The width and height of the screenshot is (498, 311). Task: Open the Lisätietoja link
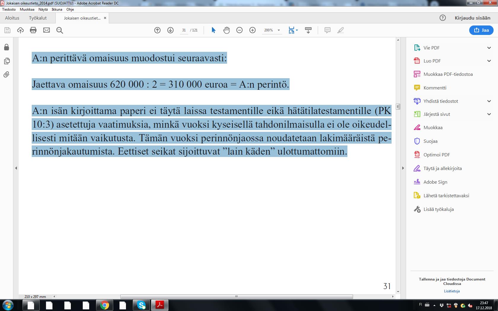452,291
